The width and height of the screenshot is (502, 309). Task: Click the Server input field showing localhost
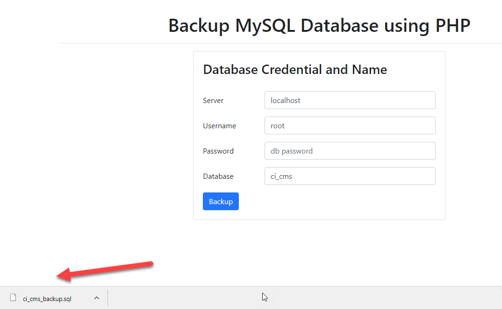(x=350, y=100)
